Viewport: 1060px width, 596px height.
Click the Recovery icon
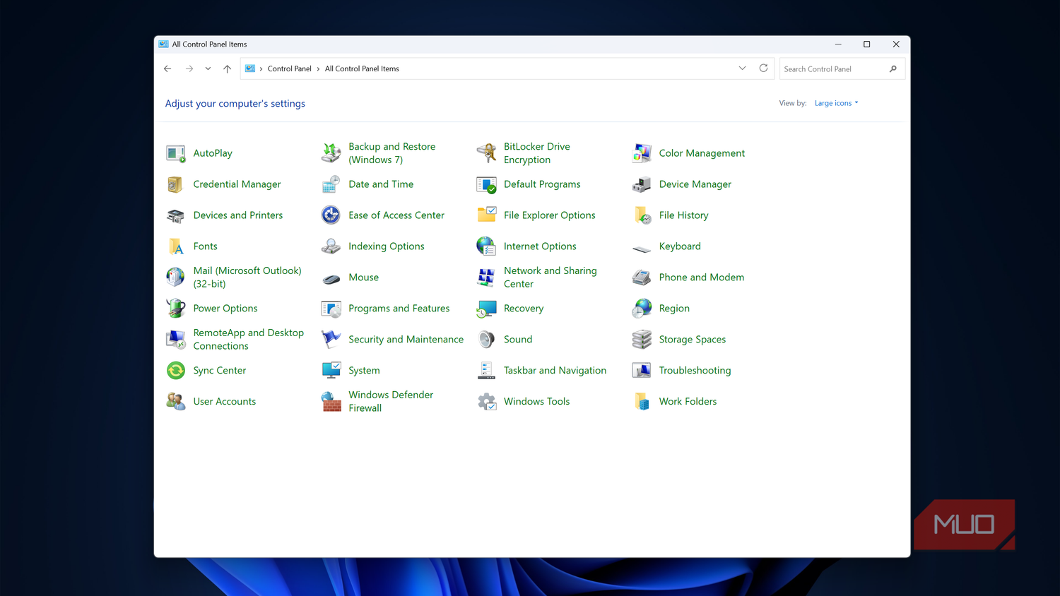pos(486,309)
